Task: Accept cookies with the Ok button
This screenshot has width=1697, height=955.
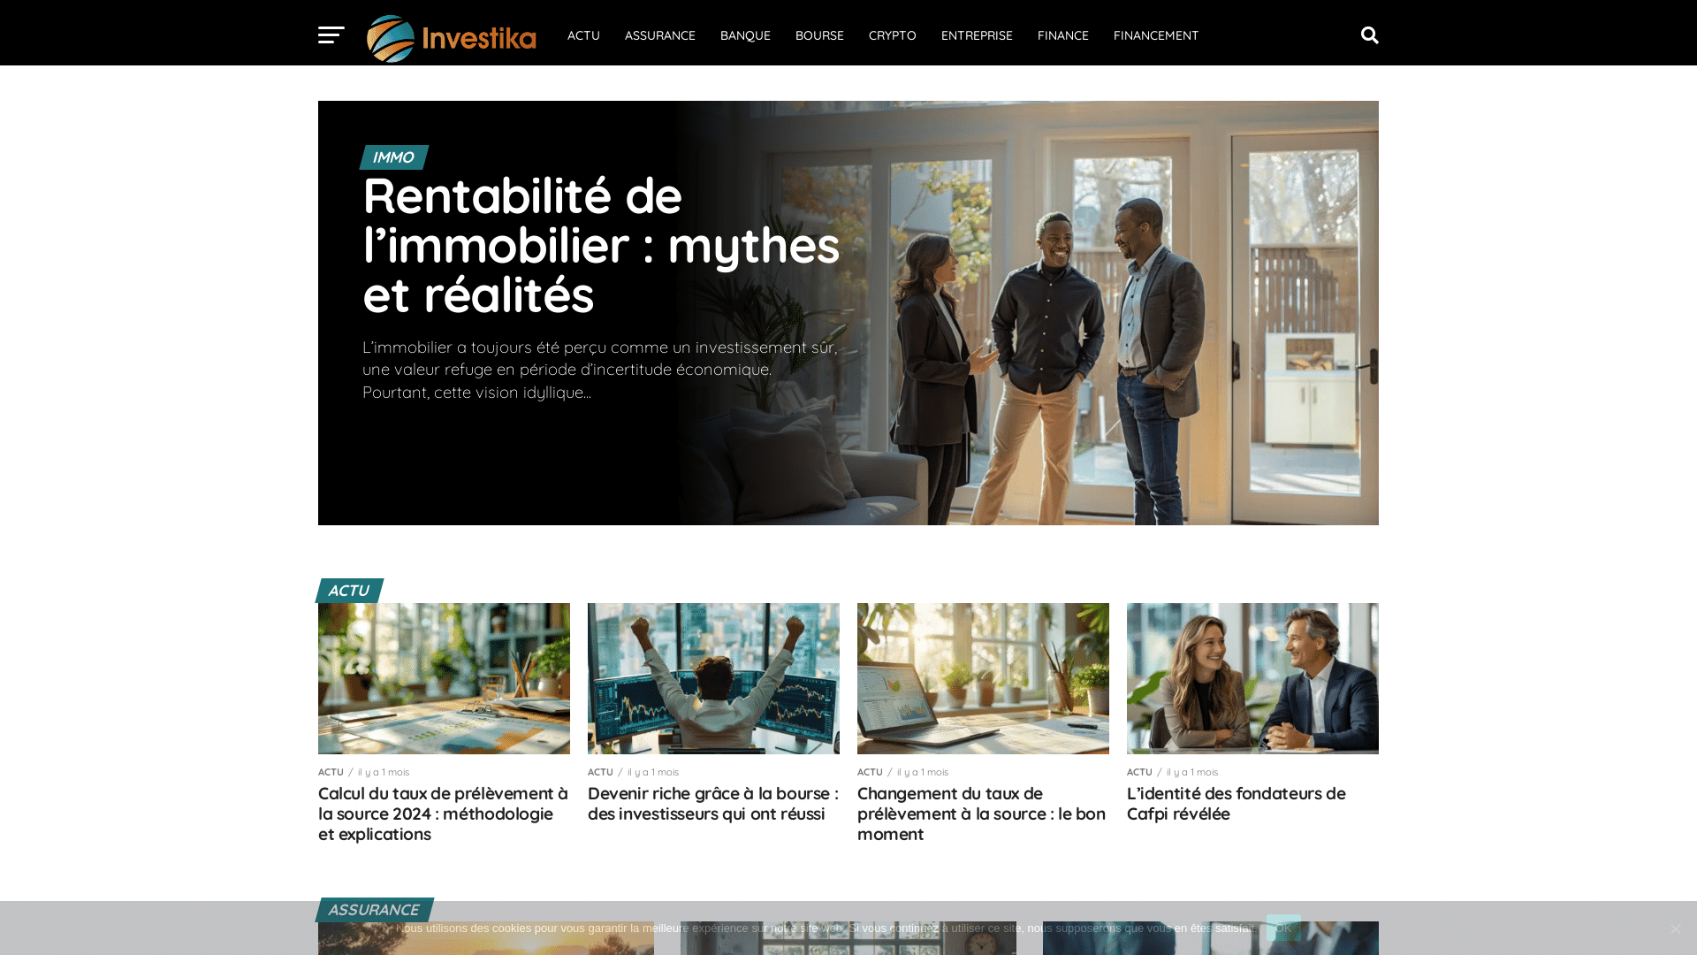Action: 1283,928
